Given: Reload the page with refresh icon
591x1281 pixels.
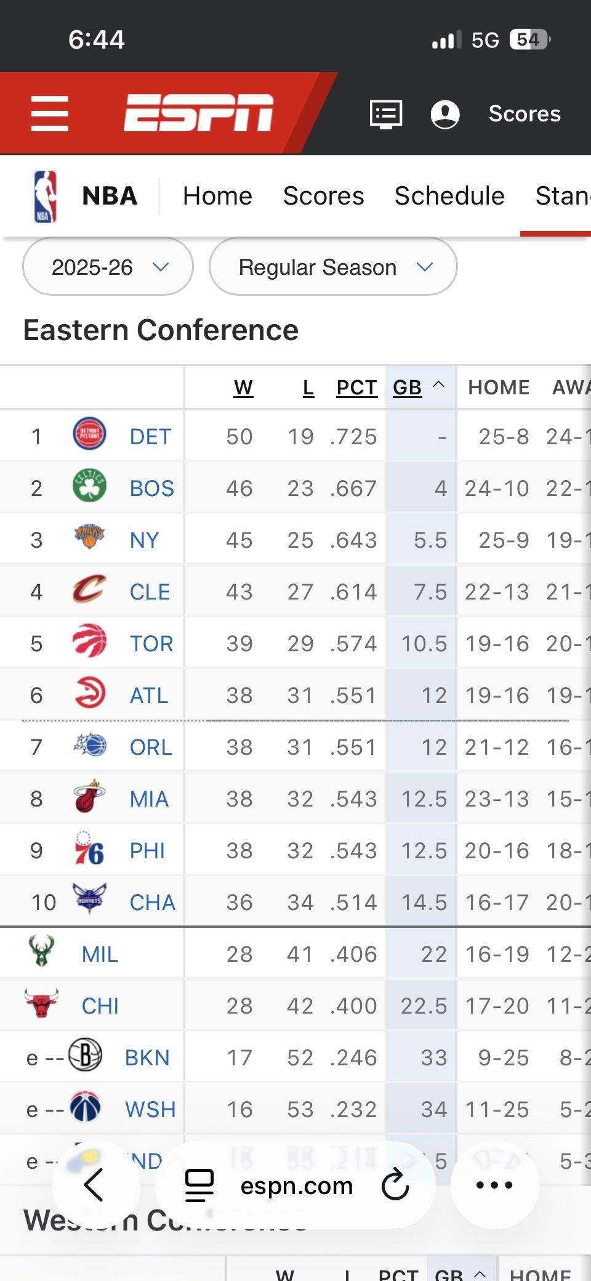Looking at the screenshot, I should click(395, 1185).
